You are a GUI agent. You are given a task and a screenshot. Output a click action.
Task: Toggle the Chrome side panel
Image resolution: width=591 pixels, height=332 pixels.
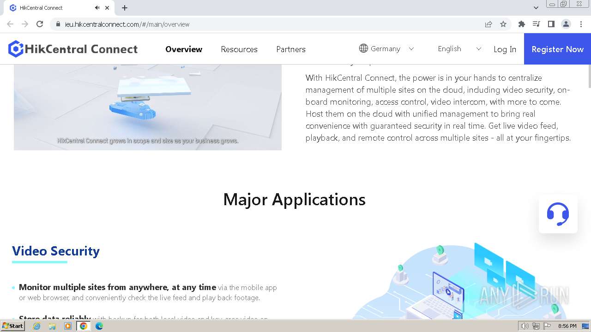[551, 24]
